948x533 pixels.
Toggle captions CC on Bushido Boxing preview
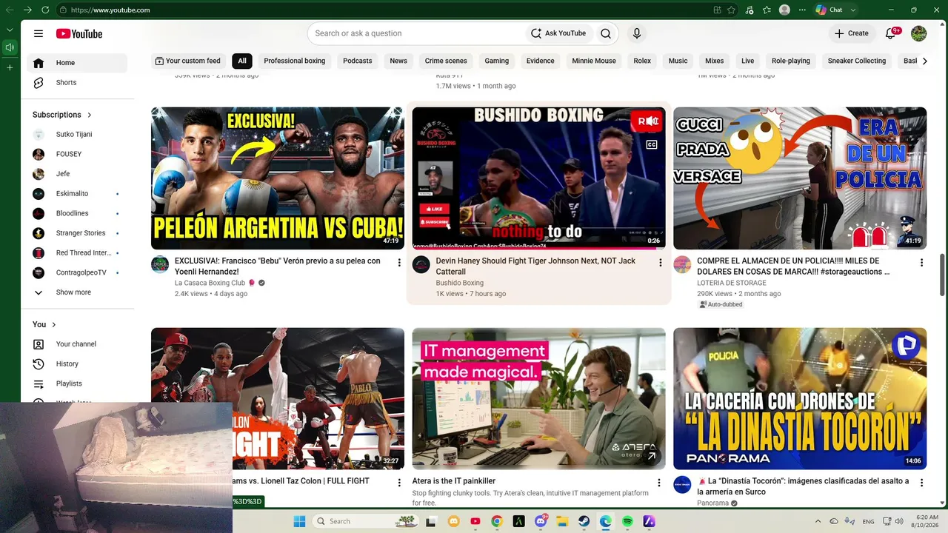(652, 145)
